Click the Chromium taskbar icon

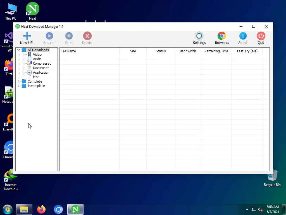pos(58,209)
